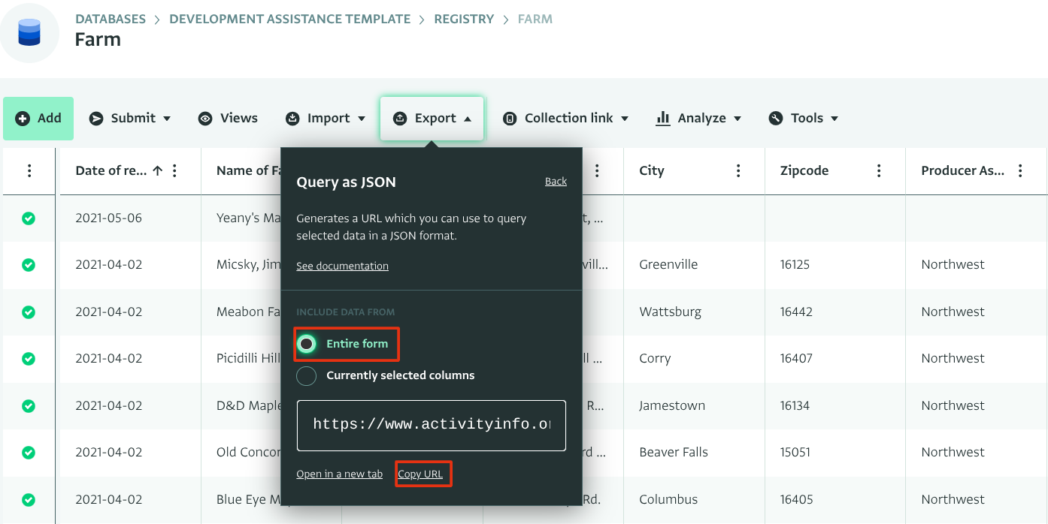Open the See documentation link
Image resolution: width=1048 pixels, height=524 pixels.
tap(342, 266)
